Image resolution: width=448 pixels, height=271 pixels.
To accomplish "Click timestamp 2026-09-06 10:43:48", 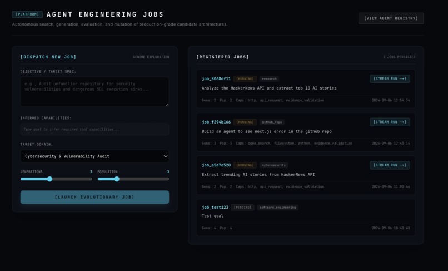I will pos(391,228).
